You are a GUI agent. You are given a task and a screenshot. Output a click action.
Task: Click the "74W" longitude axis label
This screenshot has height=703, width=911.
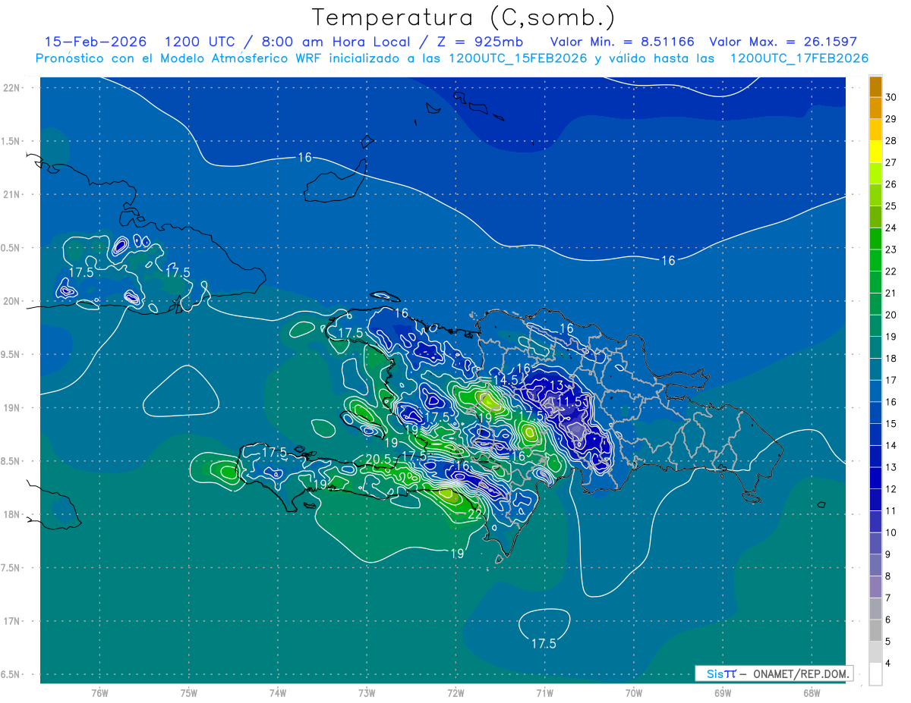click(277, 692)
